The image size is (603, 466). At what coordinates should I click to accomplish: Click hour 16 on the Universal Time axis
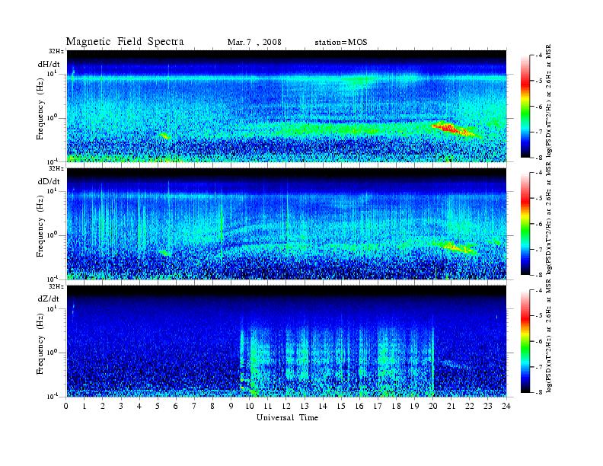359,406
